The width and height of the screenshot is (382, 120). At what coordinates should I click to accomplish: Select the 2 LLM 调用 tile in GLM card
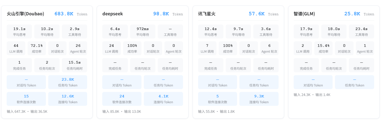coord(303,48)
